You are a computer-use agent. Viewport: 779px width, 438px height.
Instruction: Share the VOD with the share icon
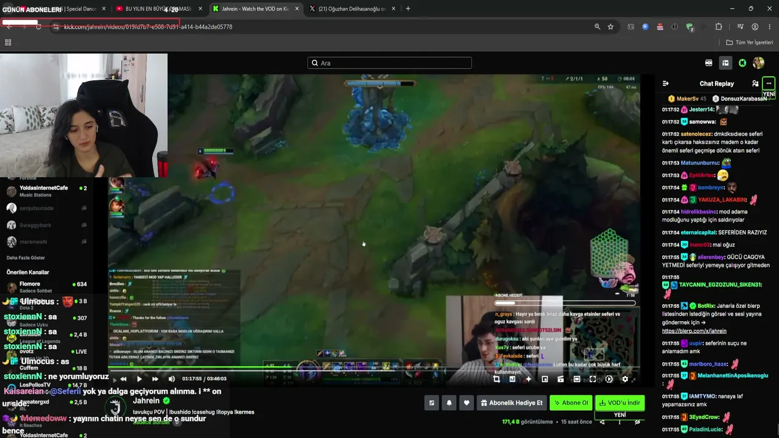(x=602, y=422)
